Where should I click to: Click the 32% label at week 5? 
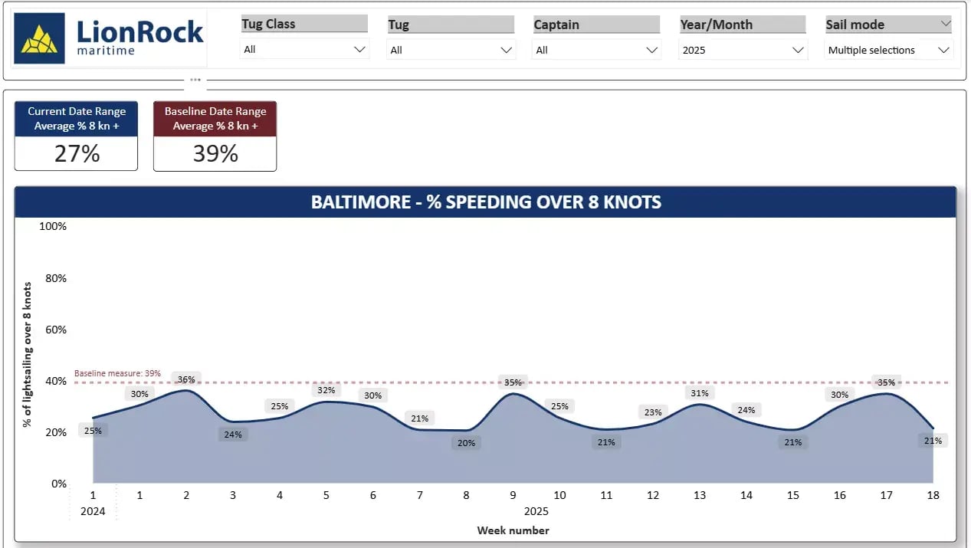coord(326,390)
